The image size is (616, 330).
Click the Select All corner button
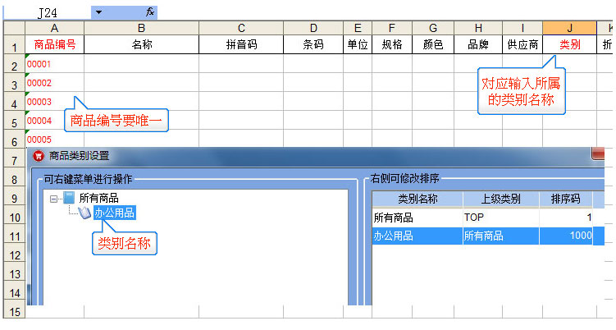pos(13,28)
